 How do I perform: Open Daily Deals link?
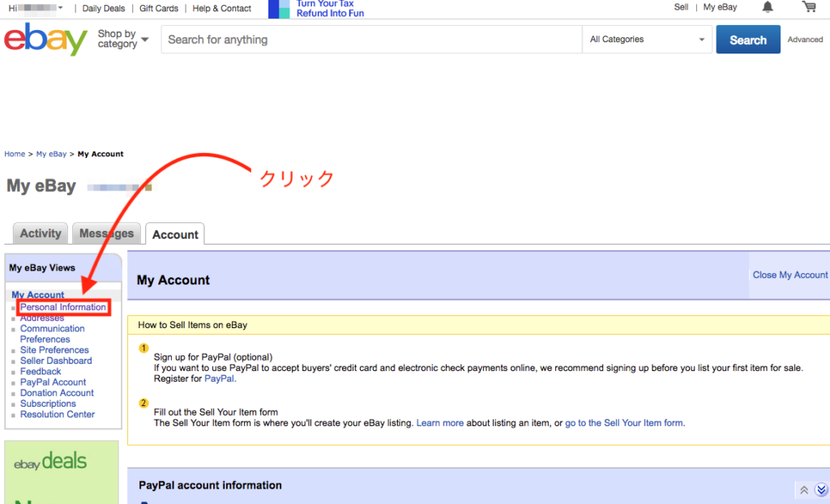point(104,8)
